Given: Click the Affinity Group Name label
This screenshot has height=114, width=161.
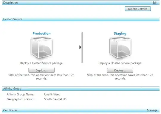Looking at the screenshot, I should pyautogui.click(x=21, y=94).
